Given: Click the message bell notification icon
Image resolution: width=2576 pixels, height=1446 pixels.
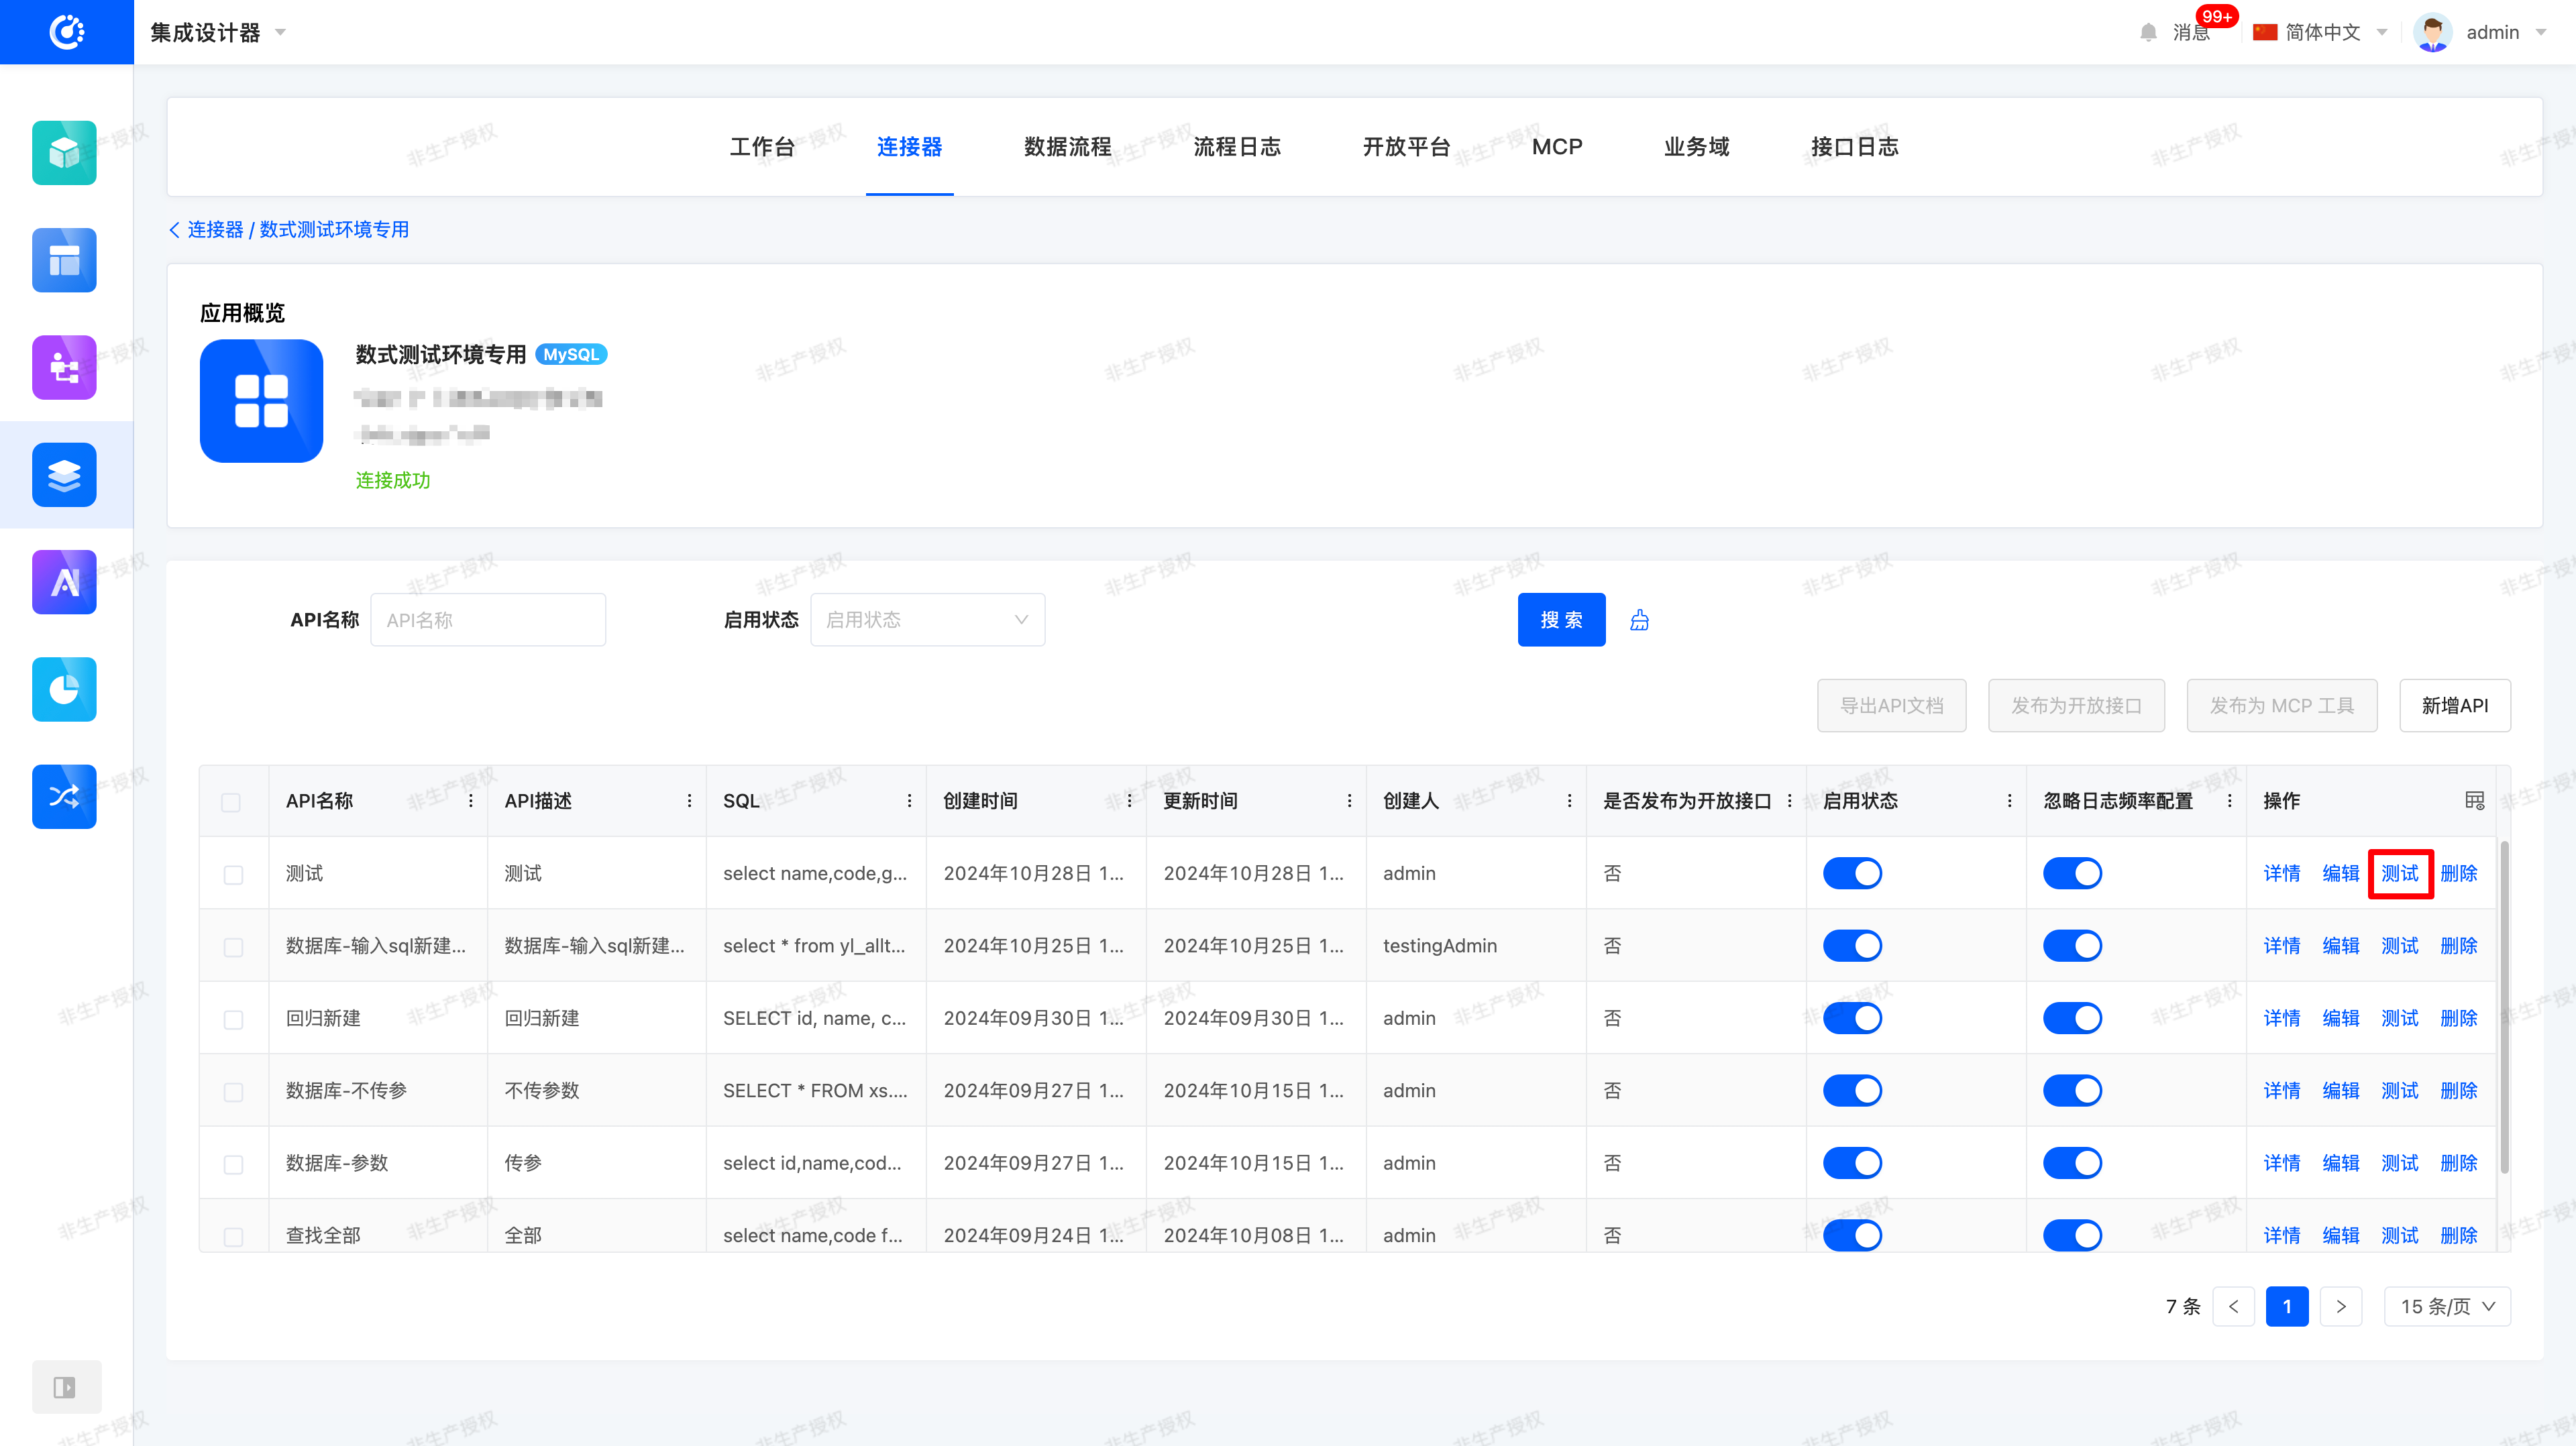Looking at the screenshot, I should click(x=2148, y=32).
